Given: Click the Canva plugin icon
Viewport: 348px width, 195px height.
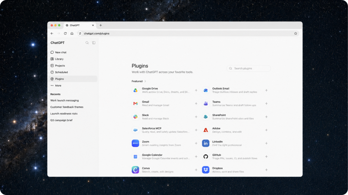Looking at the screenshot, I should click(135, 170).
